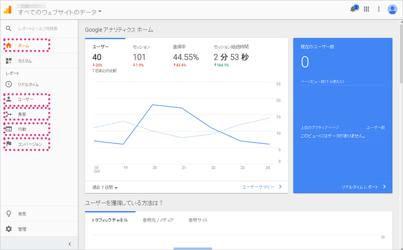Click the 上位のアクティブ ページ label
The height and width of the screenshot is (250, 403).
(x=320, y=128)
